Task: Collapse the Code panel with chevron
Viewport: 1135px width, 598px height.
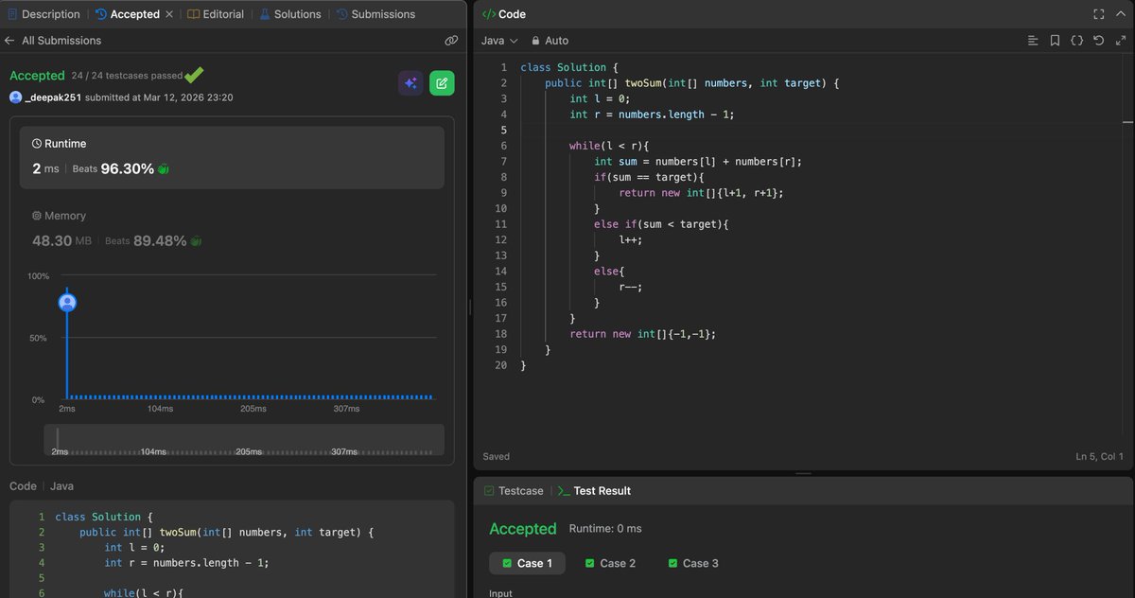Action: point(1120,14)
